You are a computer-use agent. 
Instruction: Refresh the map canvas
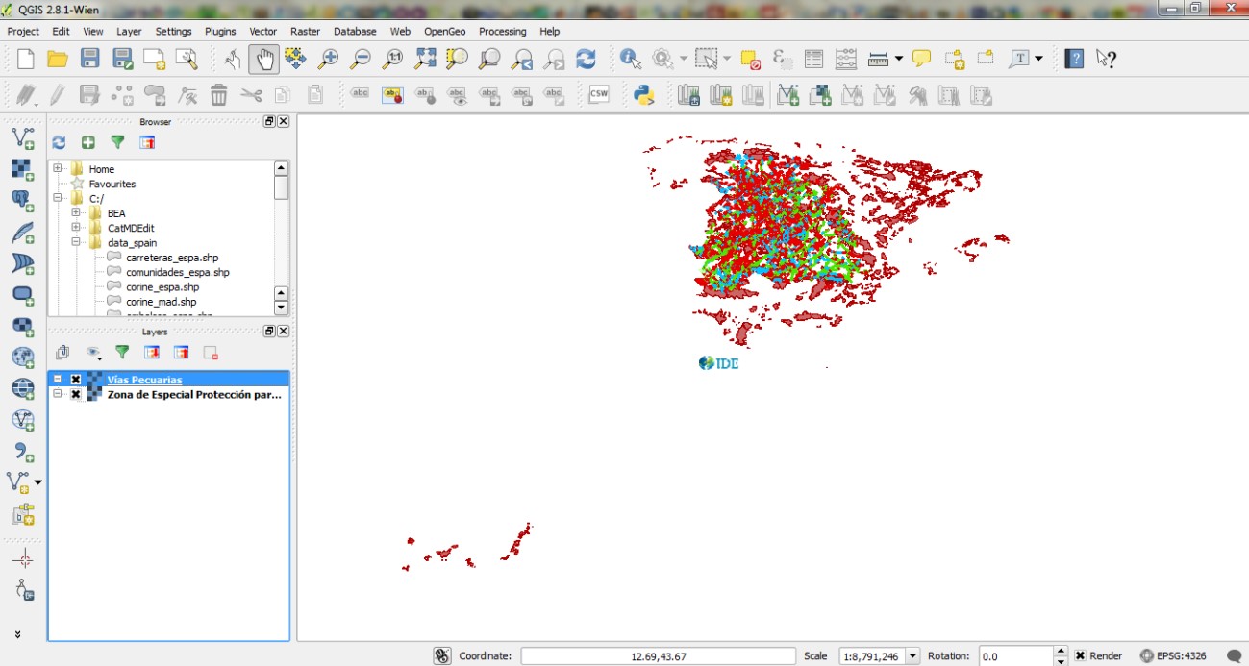coord(586,60)
